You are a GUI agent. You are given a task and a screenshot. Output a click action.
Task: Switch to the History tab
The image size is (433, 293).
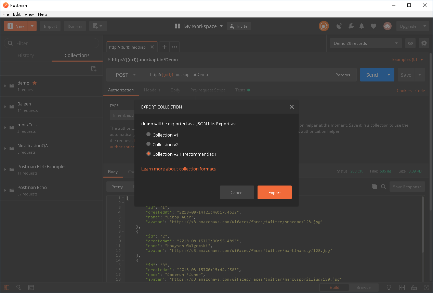click(x=26, y=55)
